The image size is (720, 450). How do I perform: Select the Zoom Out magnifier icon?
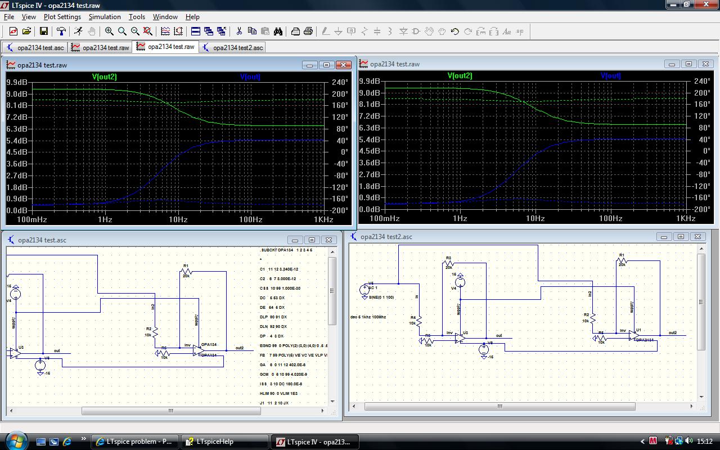coord(135,31)
